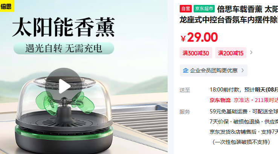278x154 pixels.
Task: Select the 满300减30 coupon
Action: tap(196, 53)
